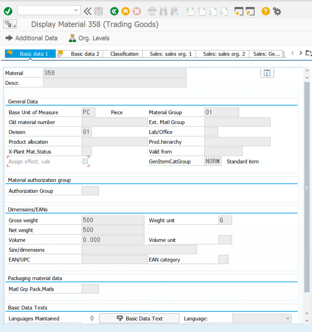312x332 pixels.
Task: Click the EAN/UPC field
Action: pos(115,259)
